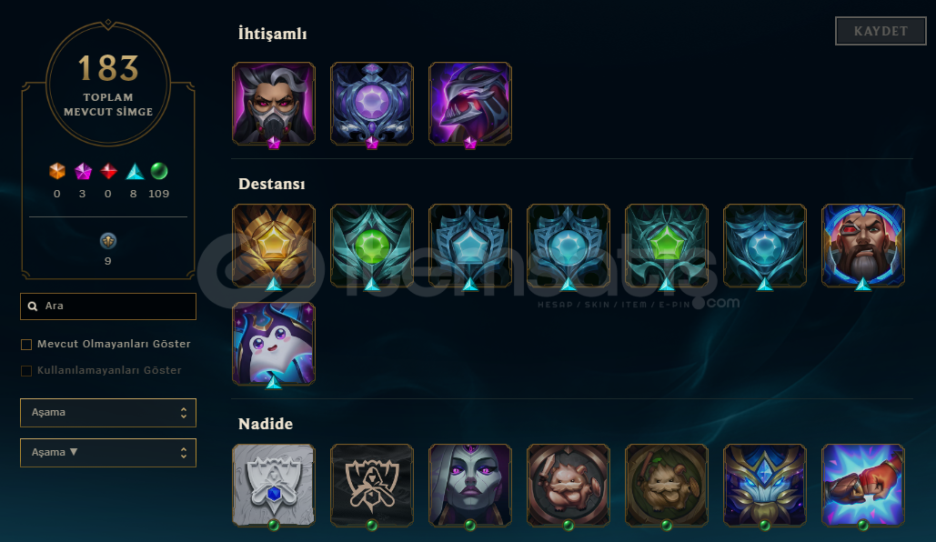This screenshot has width=936, height=542.
Task: Open the Aşama ▼ sort dropdown
Action: 108,453
